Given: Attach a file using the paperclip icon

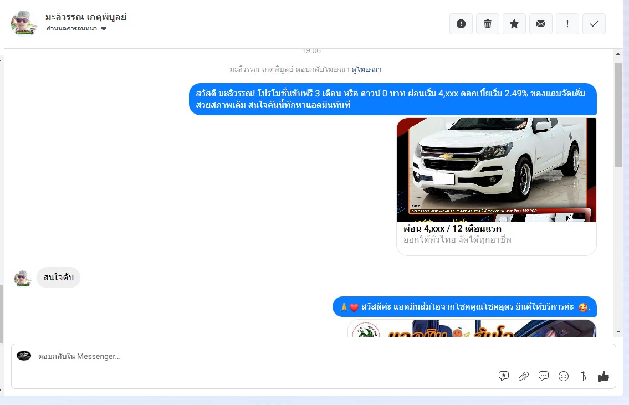Looking at the screenshot, I should point(524,376).
